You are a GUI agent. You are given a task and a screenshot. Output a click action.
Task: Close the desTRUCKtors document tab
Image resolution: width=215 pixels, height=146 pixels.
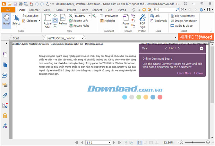[x=83, y=39]
